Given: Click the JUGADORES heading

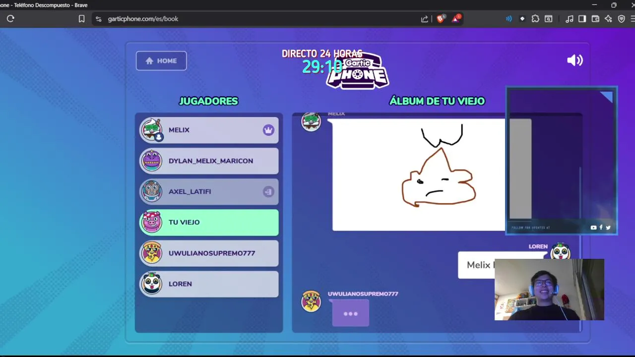Looking at the screenshot, I should coord(208,101).
